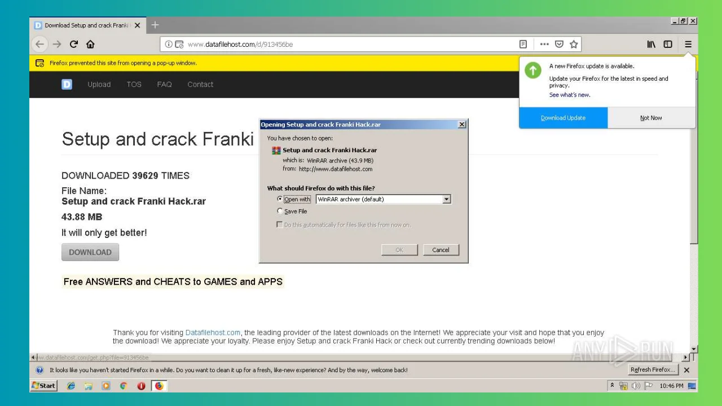Open the Opera icon in taskbar
Screen dimensions: 722x406
[141, 386]
